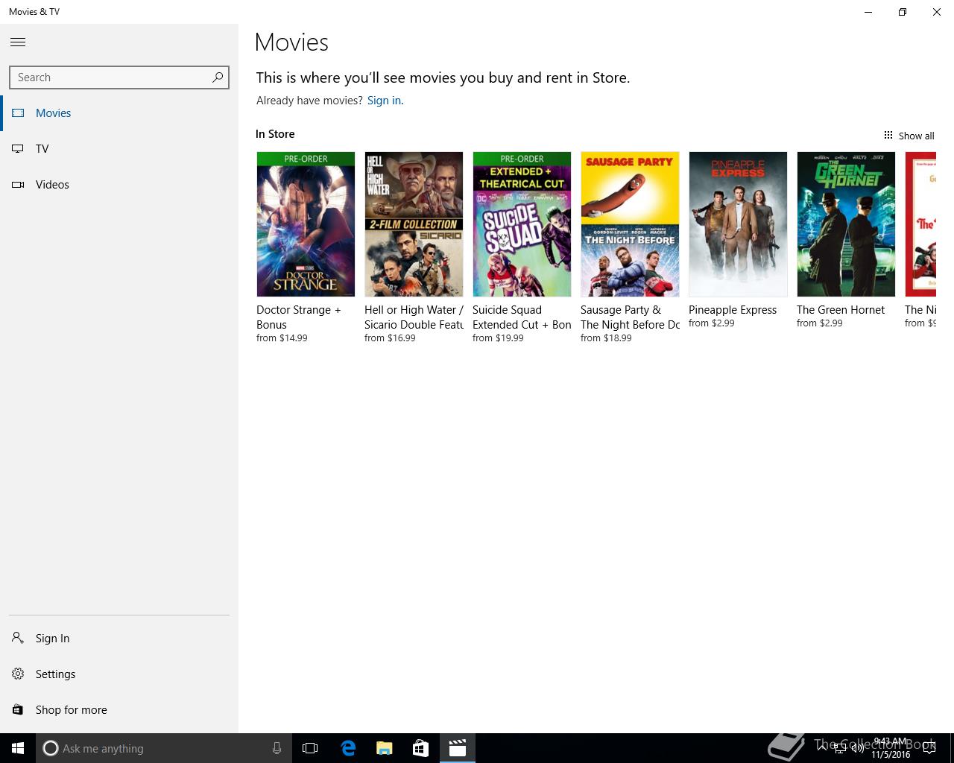Open the Doctor Strange poster

306,224
